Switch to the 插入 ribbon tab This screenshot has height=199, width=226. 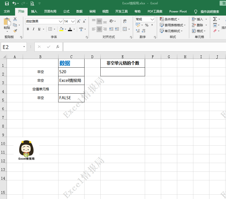click(34, 11)
